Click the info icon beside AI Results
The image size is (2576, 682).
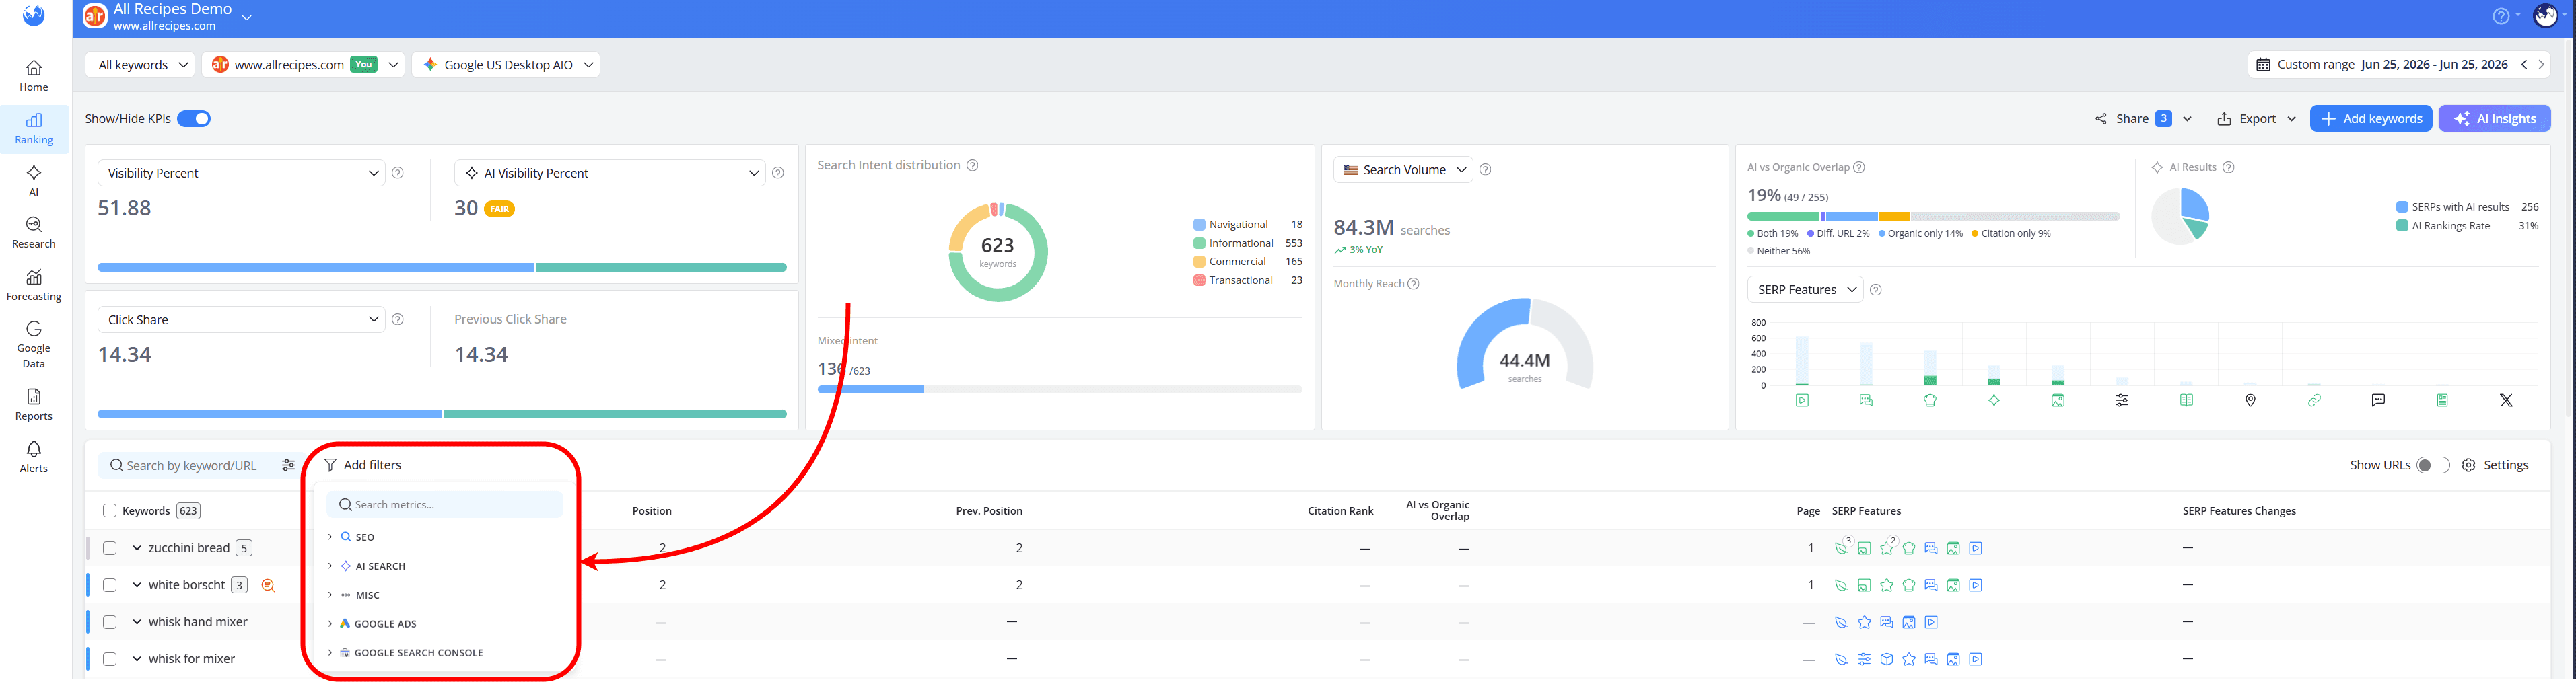pos(2228,167)
